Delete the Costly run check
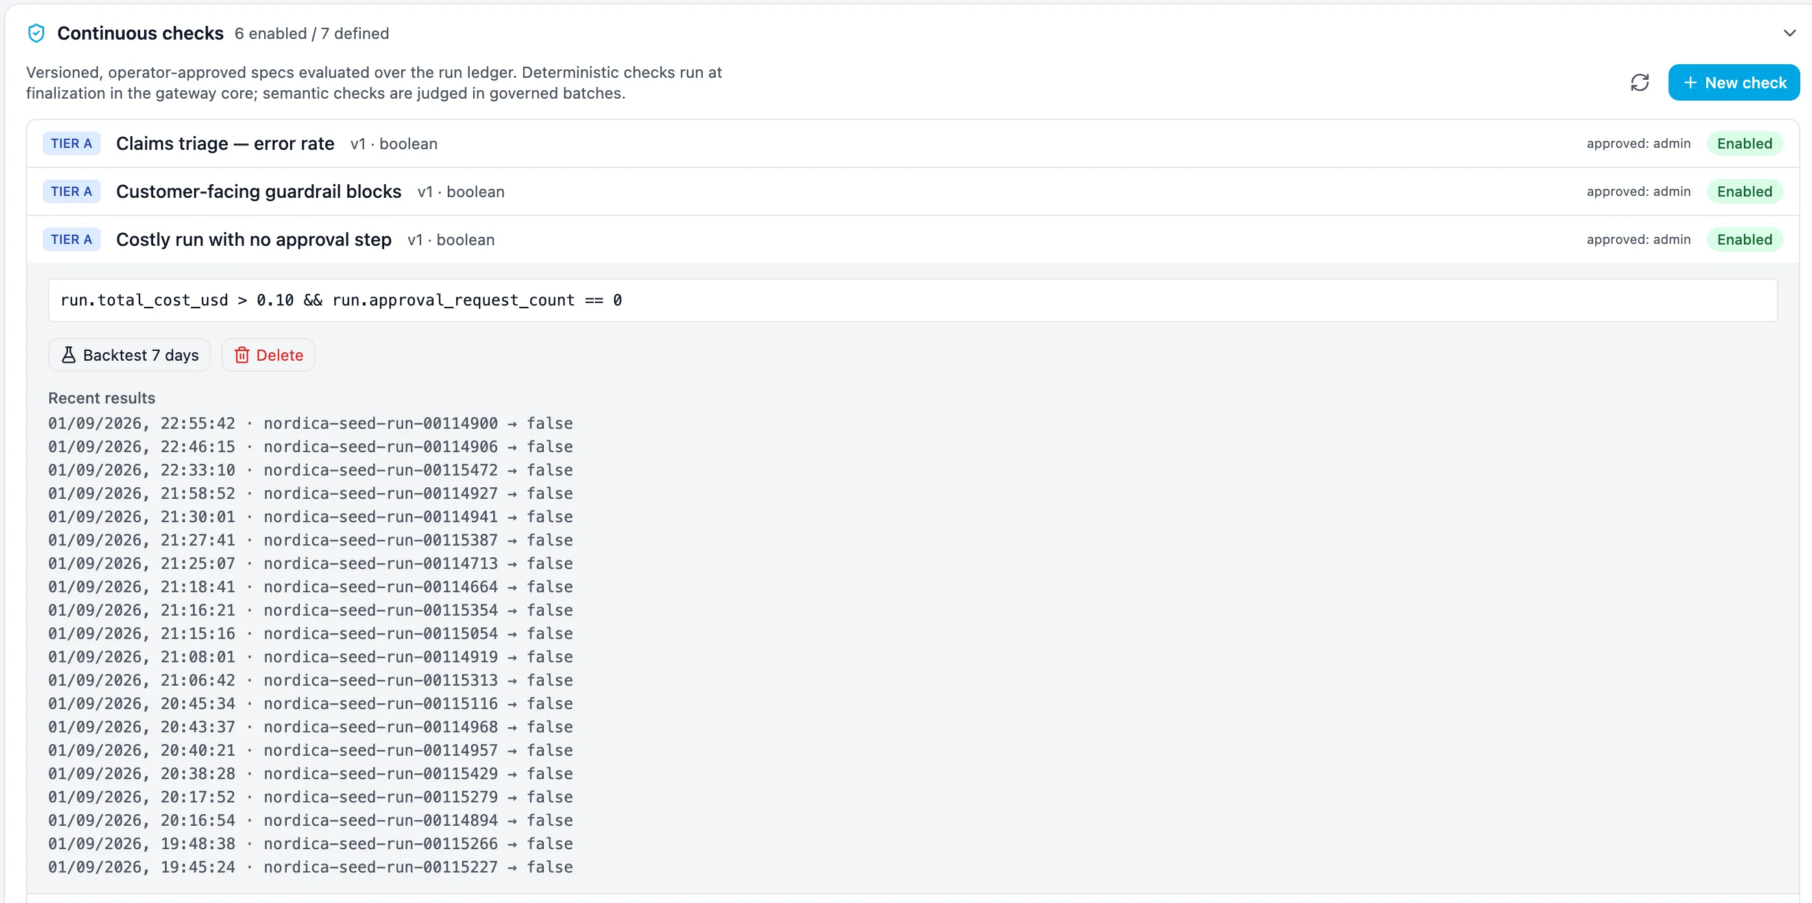Screen dimensions: 1812x903 [x=268, y=355]
